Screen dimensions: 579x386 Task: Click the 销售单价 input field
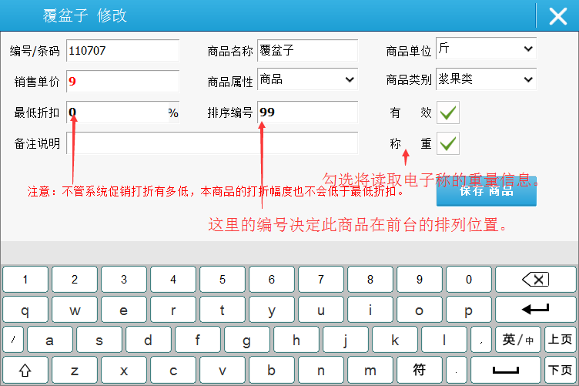pos(122,81)
